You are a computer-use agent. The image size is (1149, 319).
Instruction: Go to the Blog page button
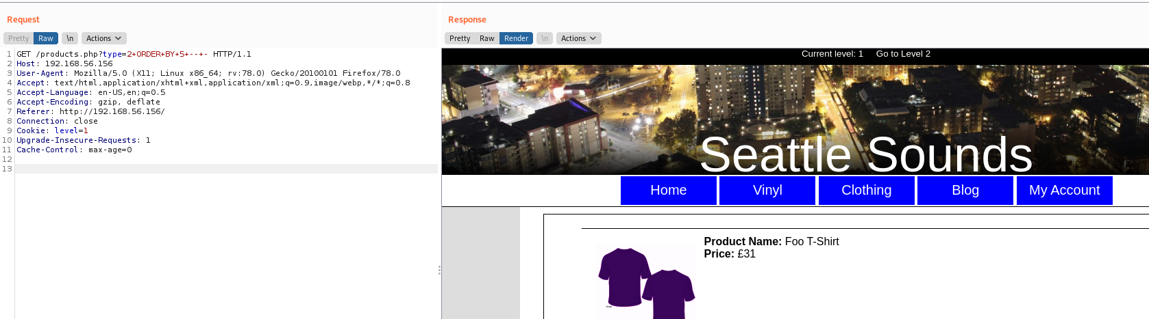965,190
